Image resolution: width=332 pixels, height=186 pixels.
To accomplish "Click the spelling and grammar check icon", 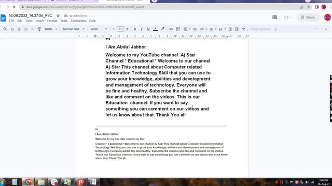I will (x=32, y=29).
